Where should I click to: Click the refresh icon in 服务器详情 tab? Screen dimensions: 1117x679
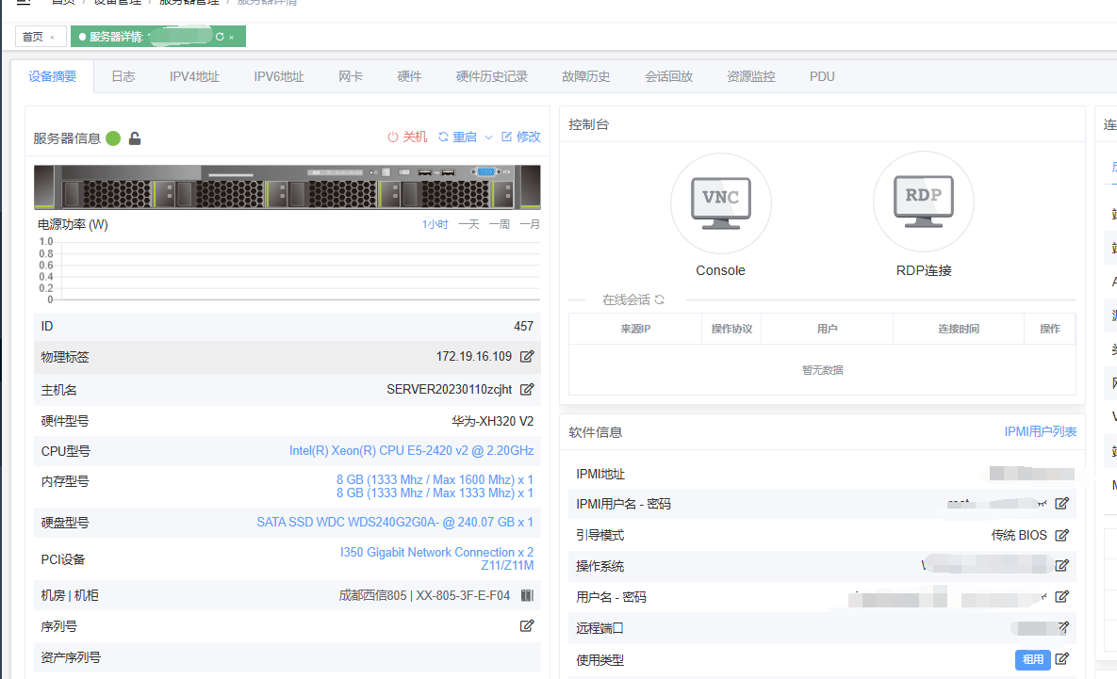point(220,37)
